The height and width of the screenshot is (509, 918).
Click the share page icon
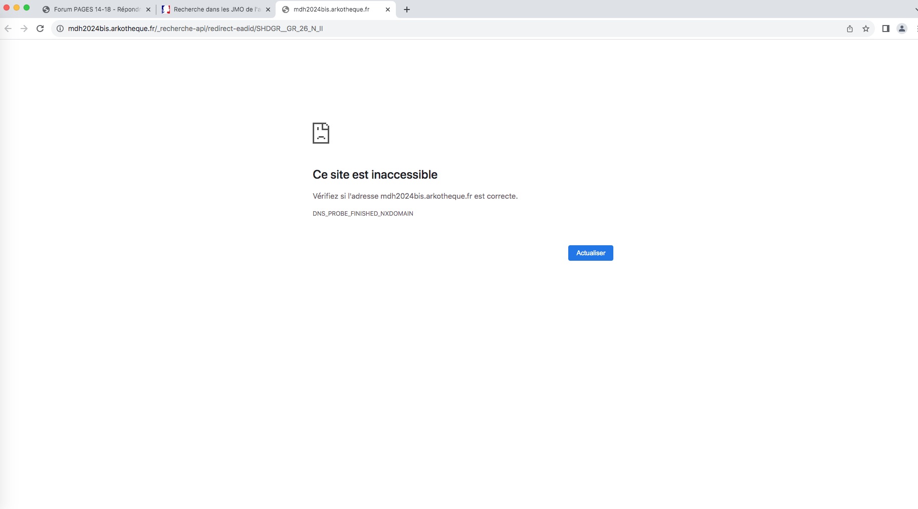click(849, 29)
